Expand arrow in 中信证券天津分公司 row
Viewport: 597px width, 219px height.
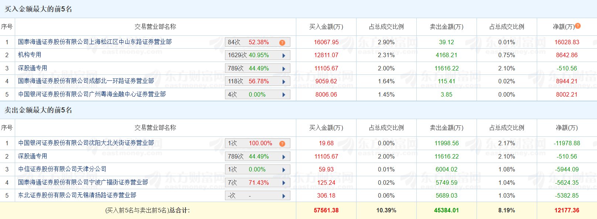click(284, 170)
